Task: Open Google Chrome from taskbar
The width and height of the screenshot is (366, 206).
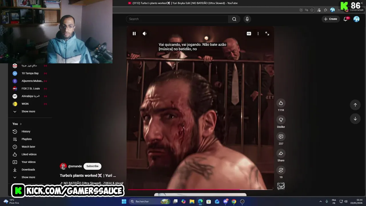Action: 234,201
